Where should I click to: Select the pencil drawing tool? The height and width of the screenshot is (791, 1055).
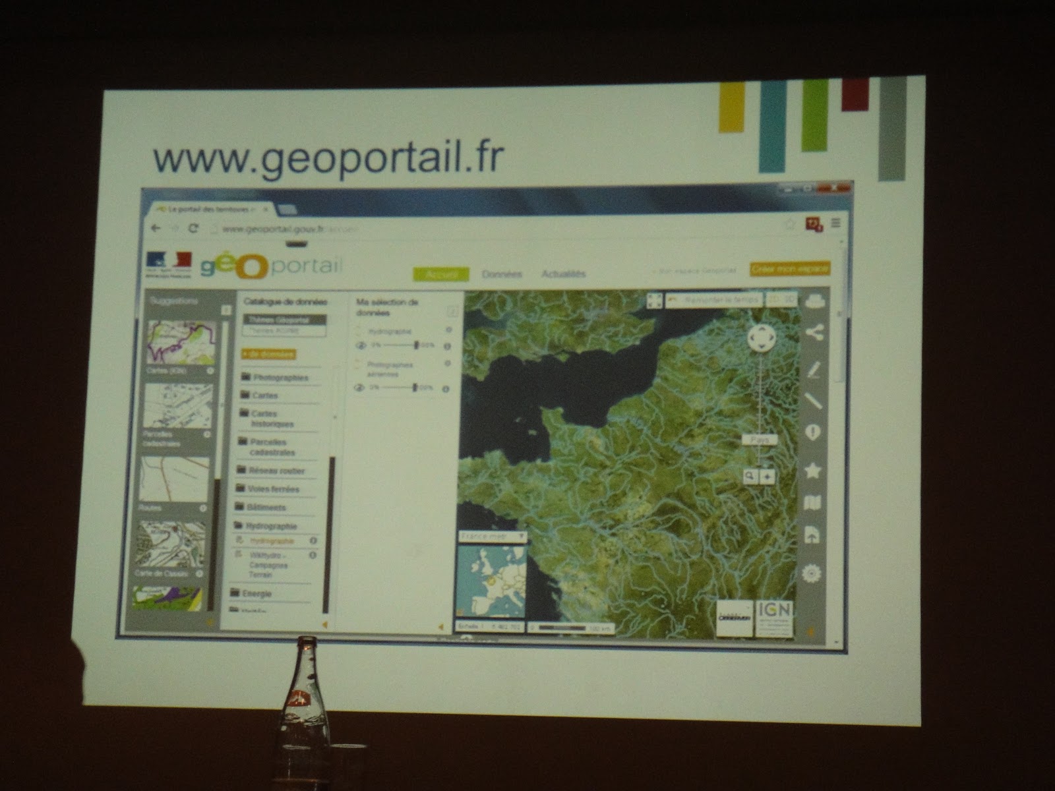(x=814, y=369)
